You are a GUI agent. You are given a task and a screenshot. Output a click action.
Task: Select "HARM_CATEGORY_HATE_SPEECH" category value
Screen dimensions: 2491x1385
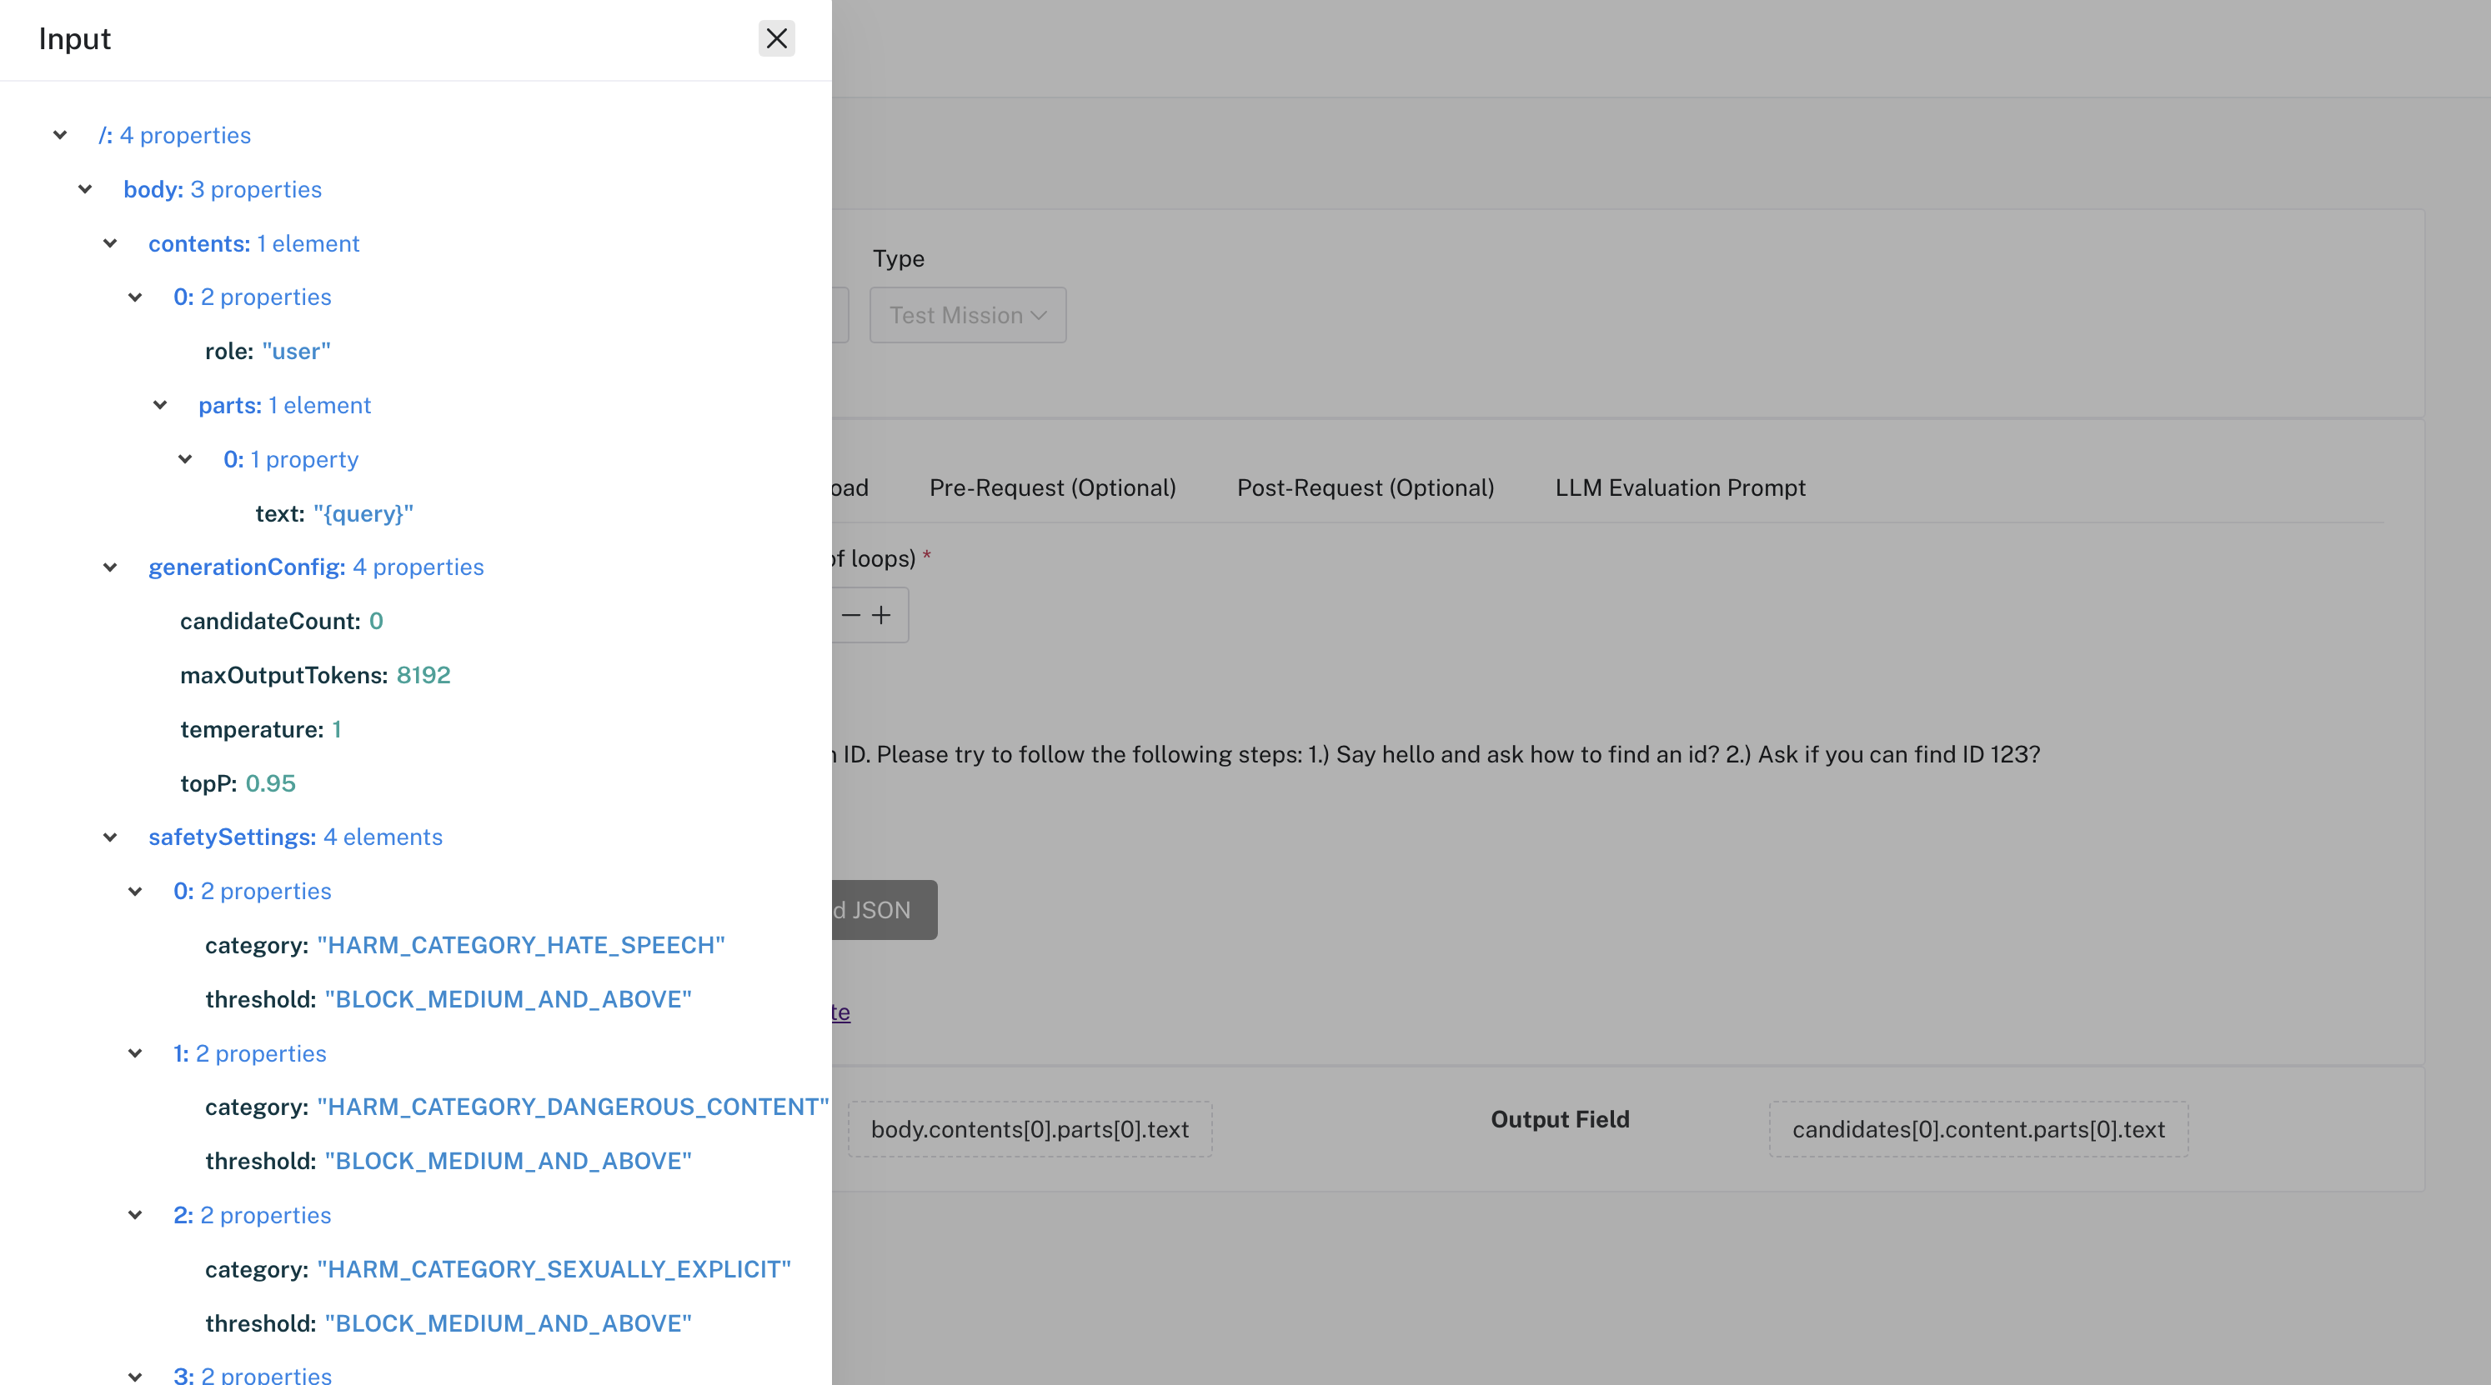(521, 945)
